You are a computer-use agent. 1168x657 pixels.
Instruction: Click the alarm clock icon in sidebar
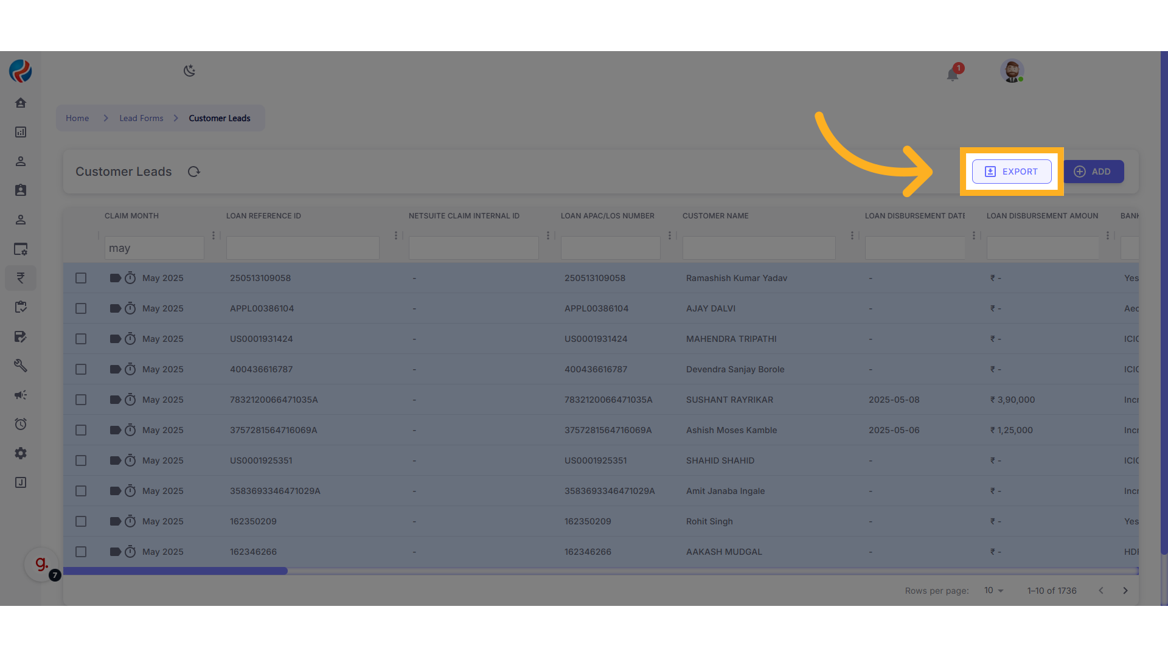click(x=21, y=424)
